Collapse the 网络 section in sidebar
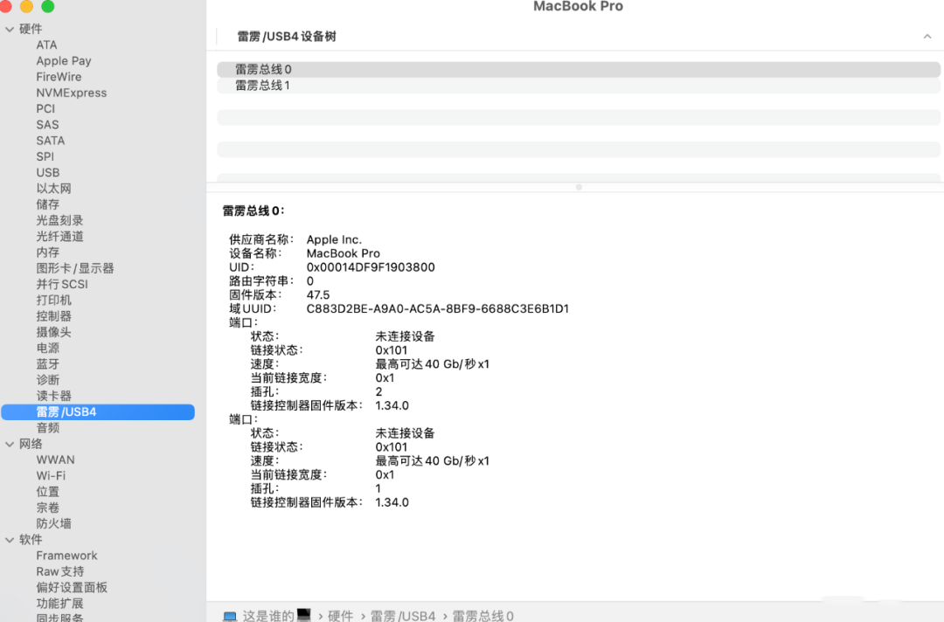Screen dimensions: 944x622 point(10,444)
